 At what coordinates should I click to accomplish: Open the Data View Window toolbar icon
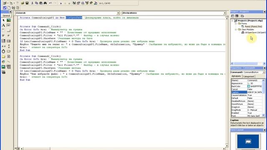(96, 3)
